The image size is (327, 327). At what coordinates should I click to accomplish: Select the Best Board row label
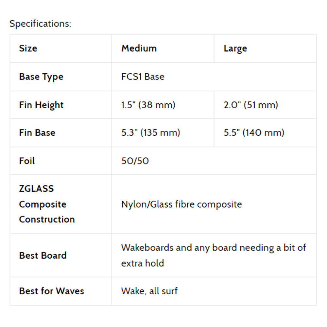click(43, 255)
